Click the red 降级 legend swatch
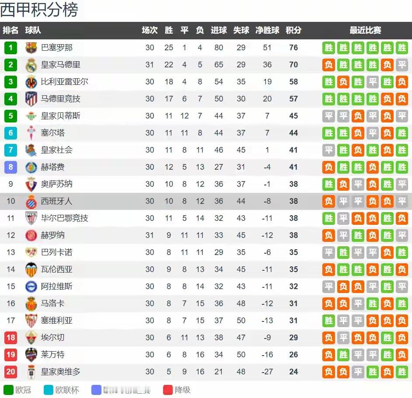Screen dimensions: 412x398 pos(168,390)
